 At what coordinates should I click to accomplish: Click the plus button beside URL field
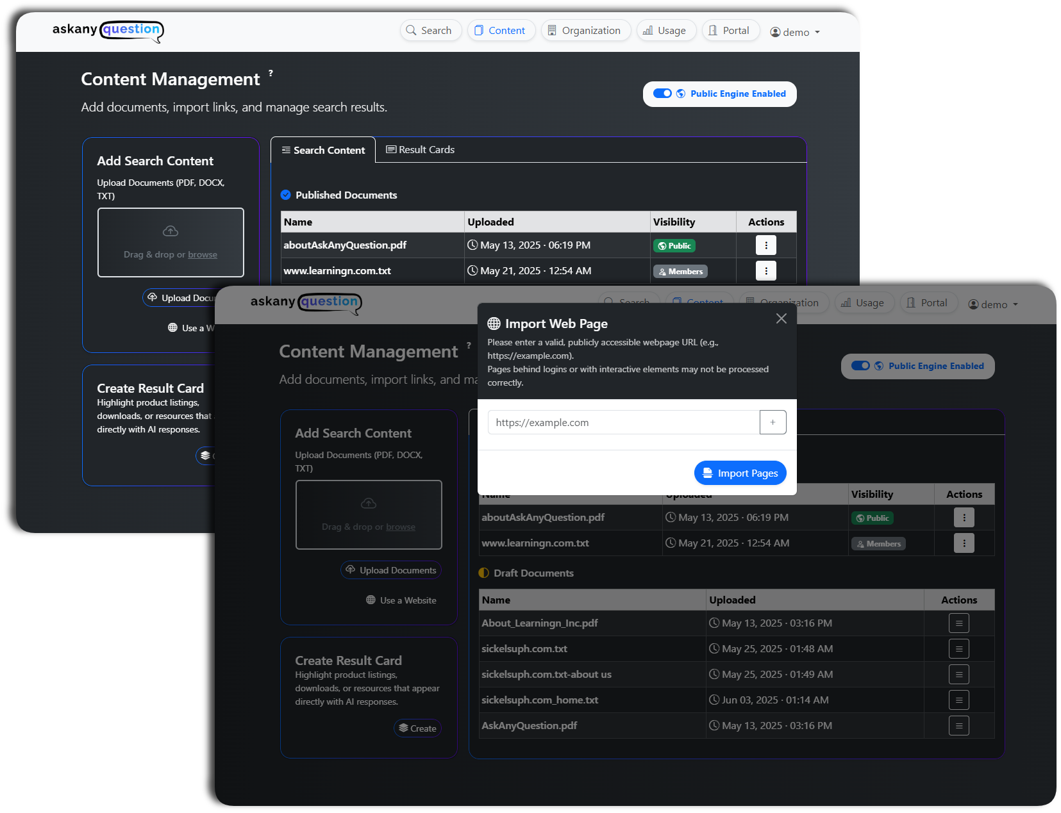coord(773,422)
